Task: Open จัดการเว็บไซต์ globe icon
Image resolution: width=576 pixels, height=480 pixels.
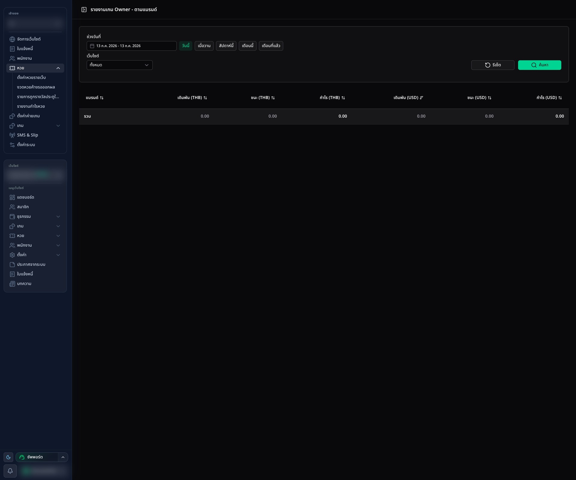Action: click(12, 39)
